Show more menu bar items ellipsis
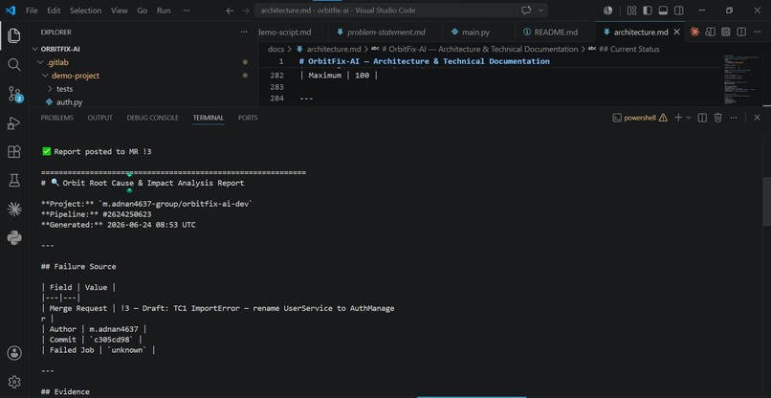This screenshot has width=771, height=398. 187,11
